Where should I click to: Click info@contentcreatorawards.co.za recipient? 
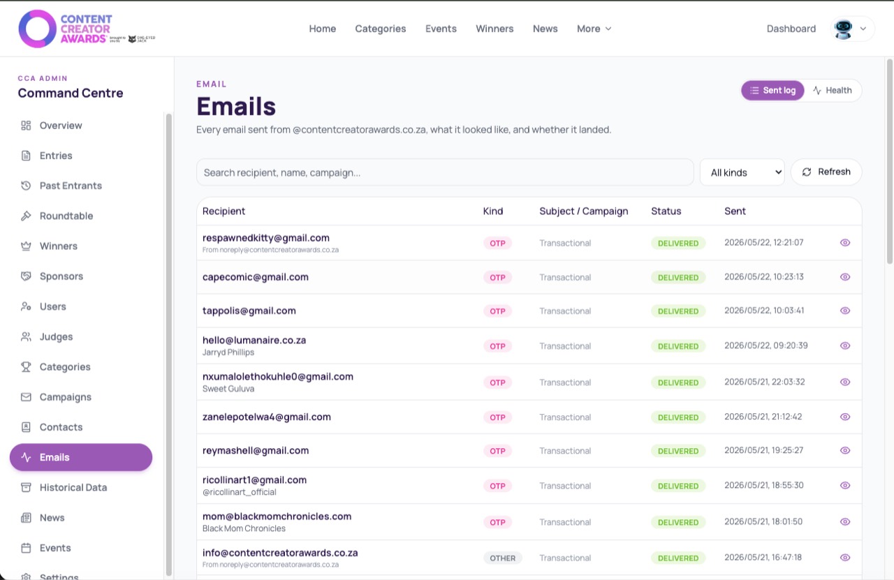click(x=280, y=552)
